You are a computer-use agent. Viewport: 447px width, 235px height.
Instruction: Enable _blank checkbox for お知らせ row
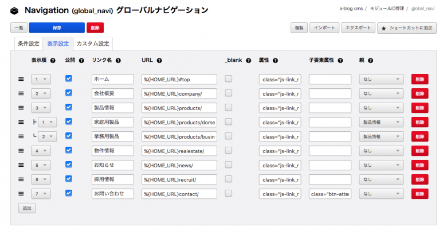228,164
